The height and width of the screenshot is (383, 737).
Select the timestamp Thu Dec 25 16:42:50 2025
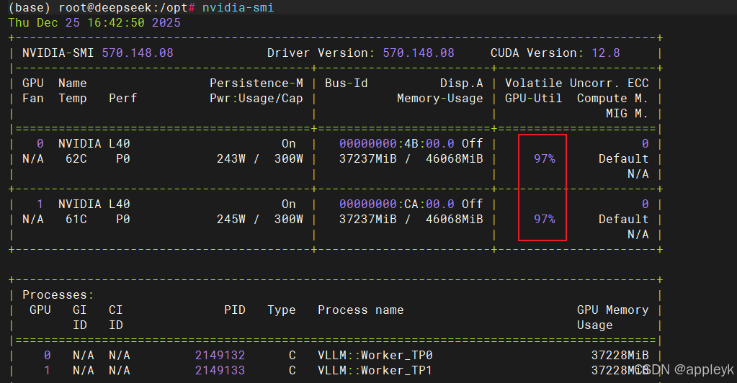coord(94,22)
